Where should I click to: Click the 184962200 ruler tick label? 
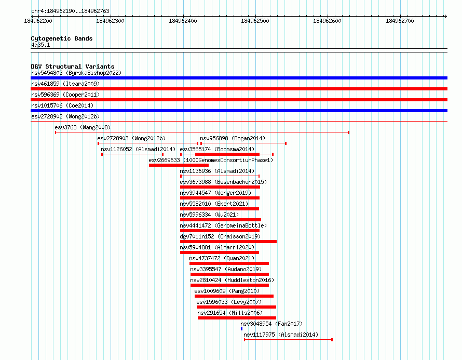pyautogui.click(x=38, y=21)
